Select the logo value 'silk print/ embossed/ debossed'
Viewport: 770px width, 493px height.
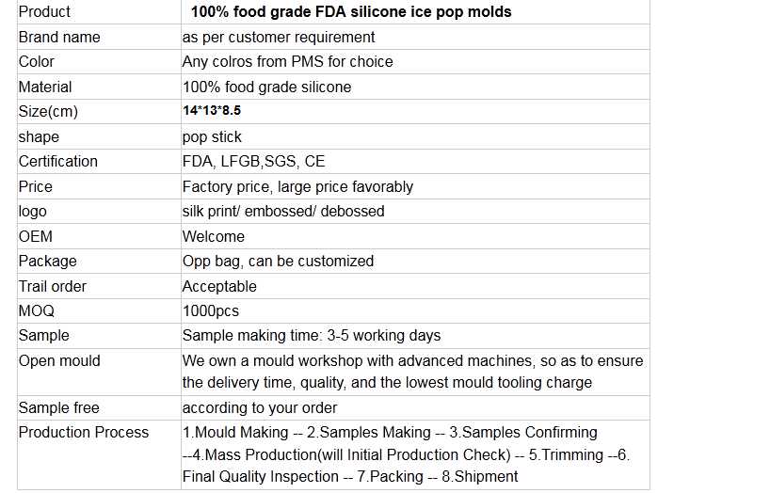pyautogui.click(x=283, y=211)
